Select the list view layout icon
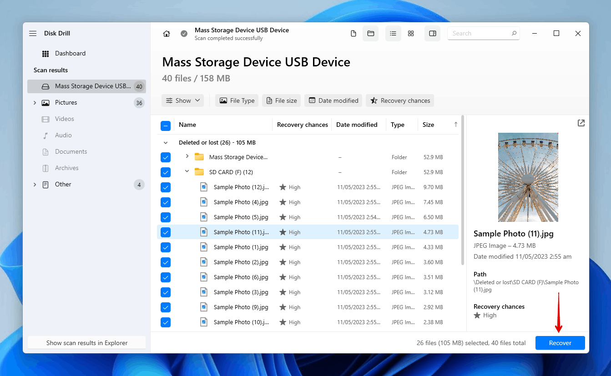This screenshot has height=376, width=611. coord(393,34)
